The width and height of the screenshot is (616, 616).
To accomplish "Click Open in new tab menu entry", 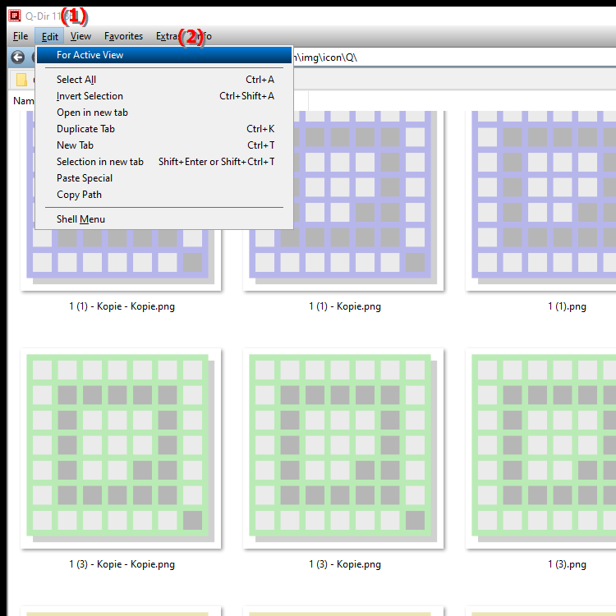I will [x=164, y=113].
